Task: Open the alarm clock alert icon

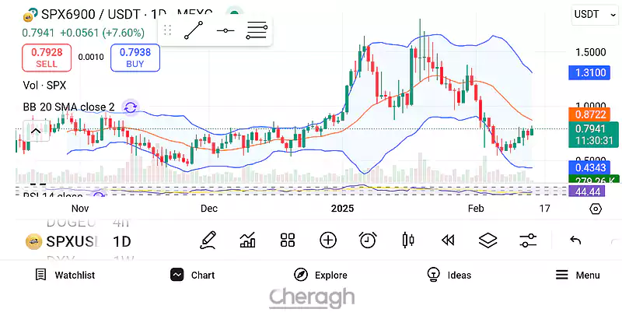Action: pyautogui.click(x=368, y=241)
